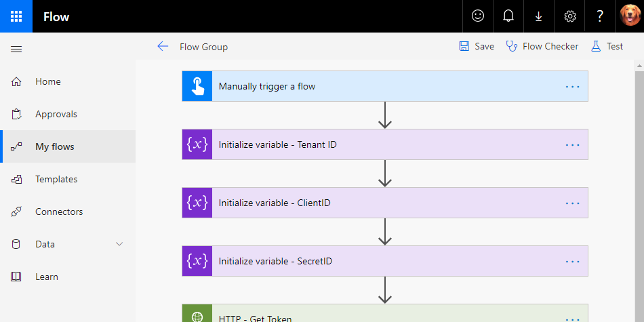
Task: Go to My flows
Action: (54, 146)
